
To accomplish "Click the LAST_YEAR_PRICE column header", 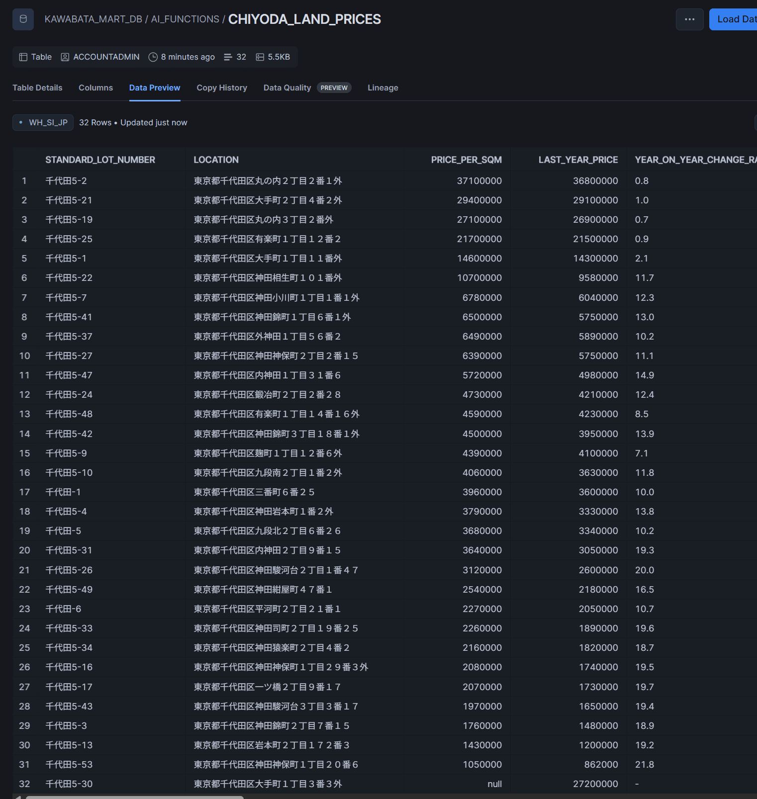I will pyautogui.click(x=578, y=160).
